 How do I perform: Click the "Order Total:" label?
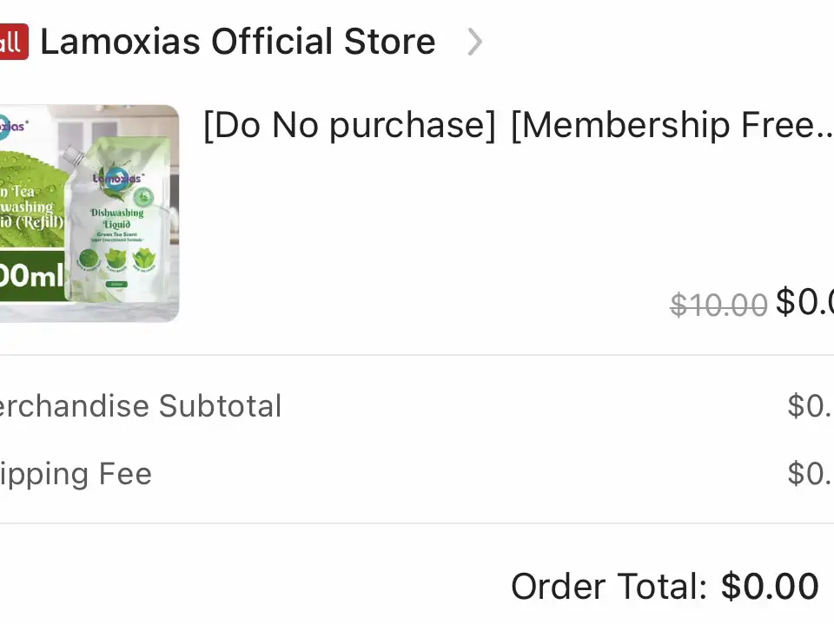point(608,587)
